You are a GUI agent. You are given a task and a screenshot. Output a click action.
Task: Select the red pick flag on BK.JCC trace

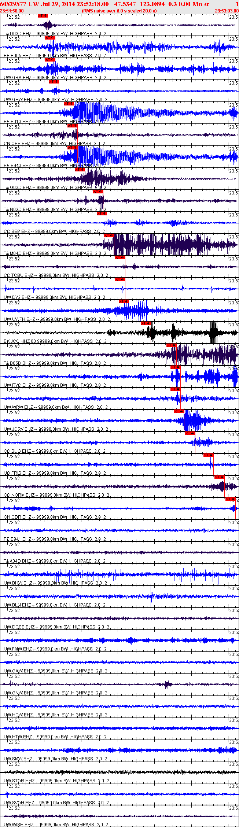click(x=146, y=323)
